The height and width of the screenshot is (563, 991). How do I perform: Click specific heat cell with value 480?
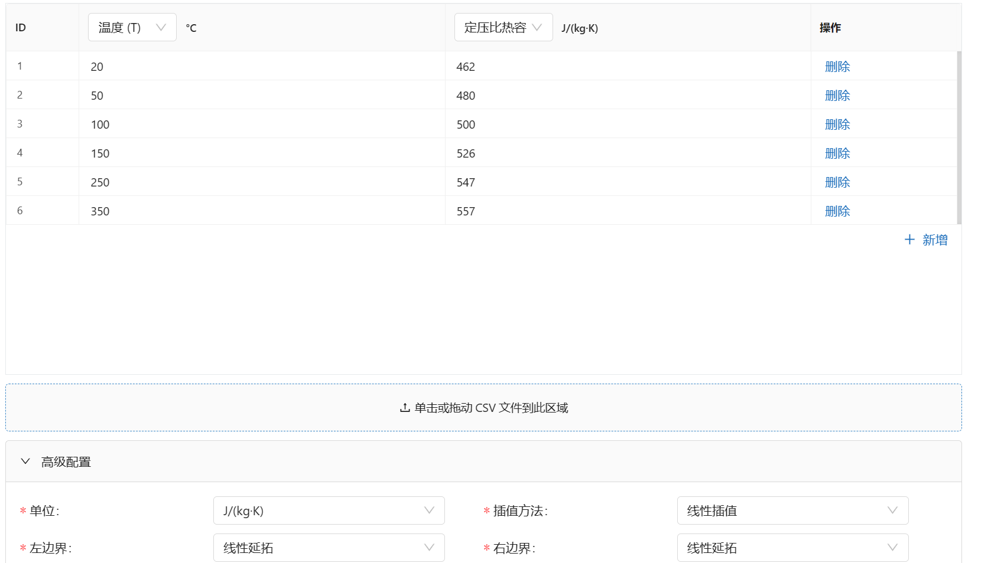coord(628,95)
